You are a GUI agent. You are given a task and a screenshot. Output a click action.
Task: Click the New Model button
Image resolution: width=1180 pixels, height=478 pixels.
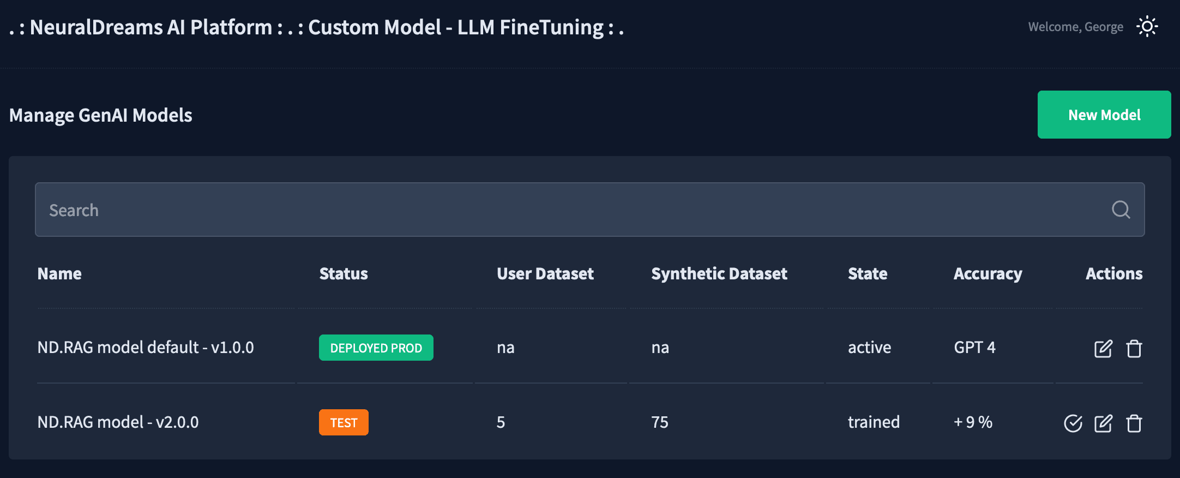point(1104,115)
